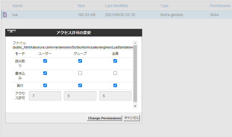
Task: Enable everyone write permission checkbox
Action: pos(115,73)
